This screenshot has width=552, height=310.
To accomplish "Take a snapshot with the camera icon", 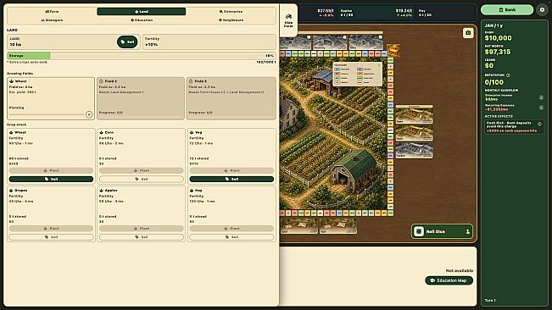I will [468, 33].
